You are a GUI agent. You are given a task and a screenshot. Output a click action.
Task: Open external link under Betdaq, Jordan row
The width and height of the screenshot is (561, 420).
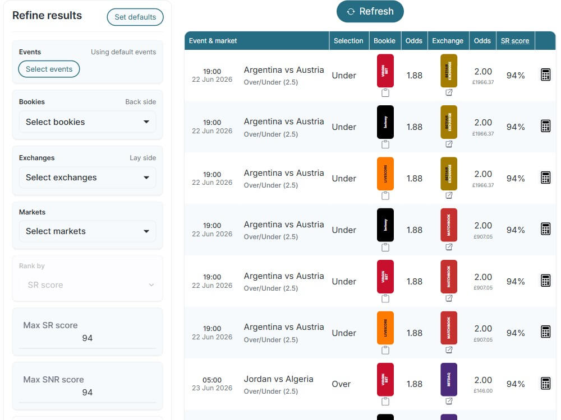coord(449,401)
